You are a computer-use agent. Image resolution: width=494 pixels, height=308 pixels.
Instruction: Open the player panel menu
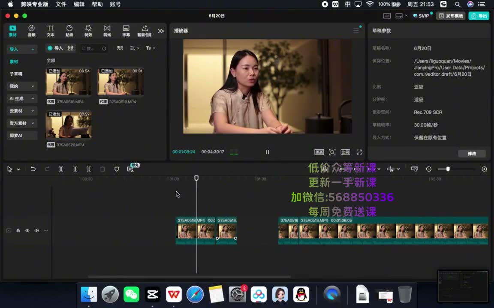tap(356, 30)
